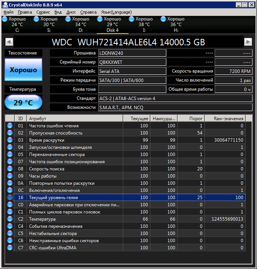Click the Атрибут column header

click(x=75, y=118)
